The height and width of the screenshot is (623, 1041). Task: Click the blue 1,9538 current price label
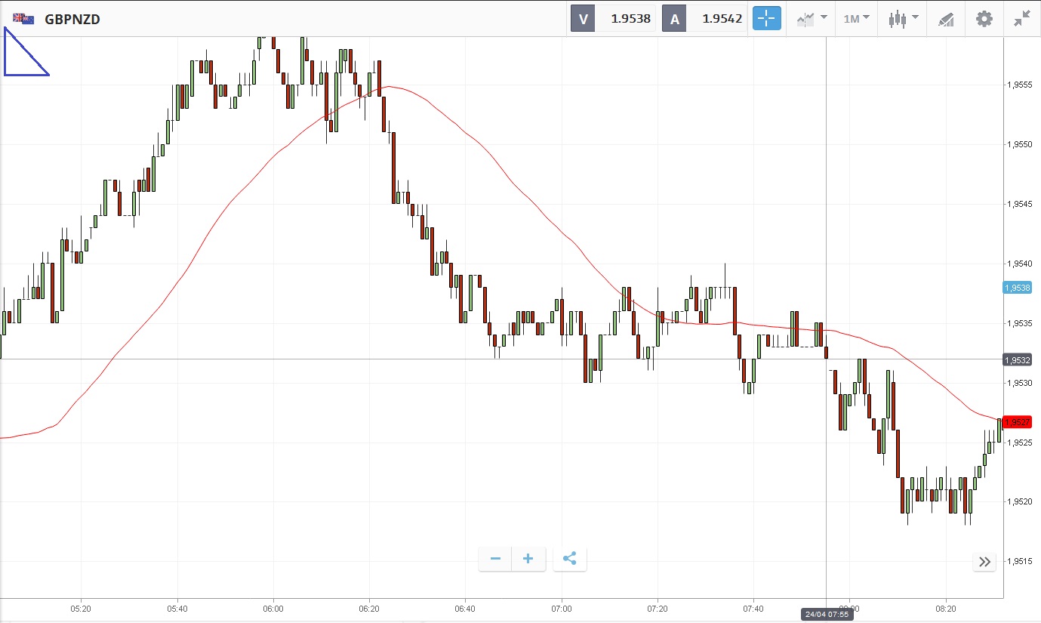1017,288
